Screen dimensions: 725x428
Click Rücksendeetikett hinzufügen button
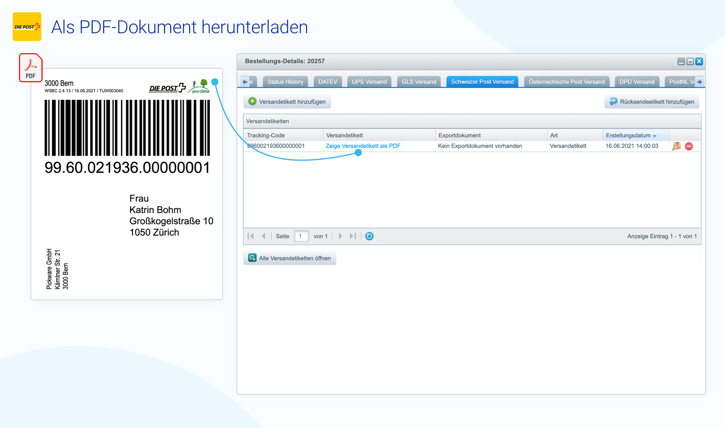653,101
